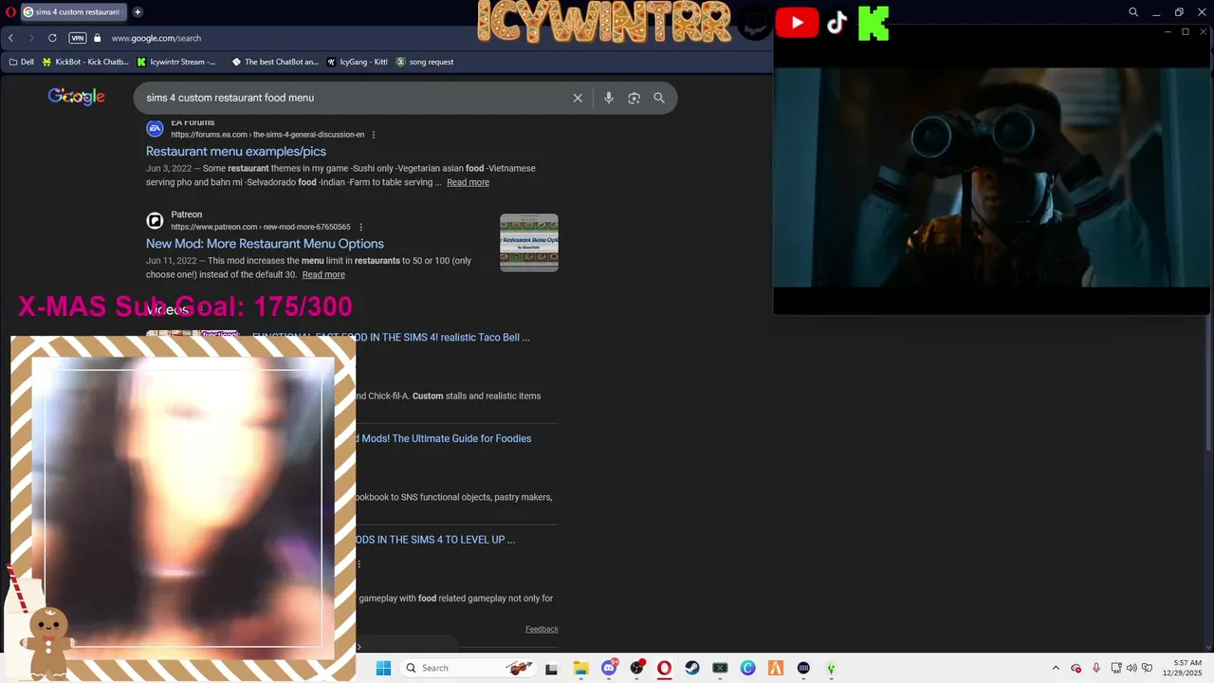
Task: Reload the Google search page
Action: click(x=52, y=38)
